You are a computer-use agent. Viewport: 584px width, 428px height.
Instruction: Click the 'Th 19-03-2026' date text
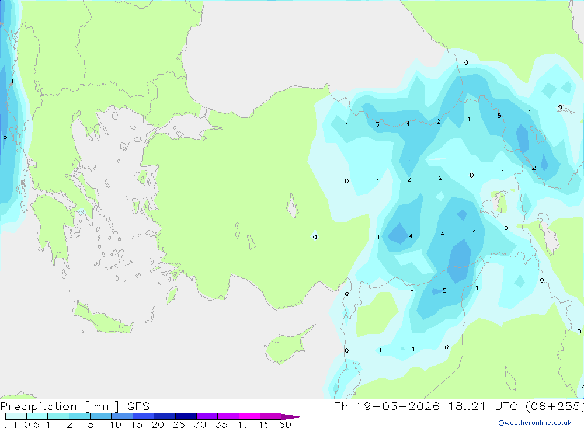point(387,406)
